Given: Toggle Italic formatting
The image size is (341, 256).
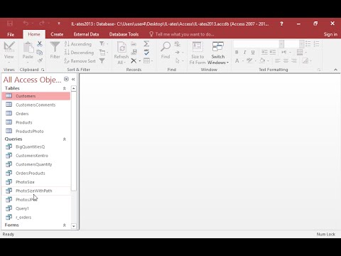Looking at the screenshot, I should (x=244, y=52).
